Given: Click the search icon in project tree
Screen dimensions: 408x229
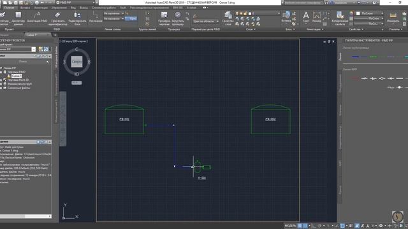Looking at the screenshot, I should tap(47, 62).
